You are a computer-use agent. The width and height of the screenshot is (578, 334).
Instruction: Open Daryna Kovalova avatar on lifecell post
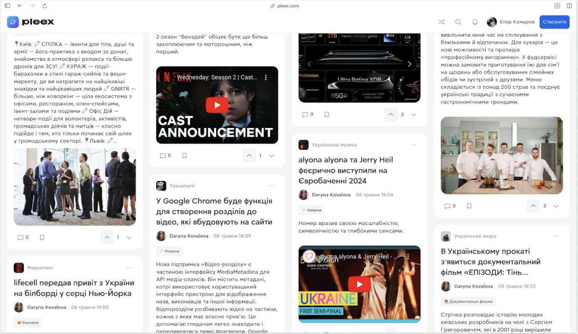(19, 307)
